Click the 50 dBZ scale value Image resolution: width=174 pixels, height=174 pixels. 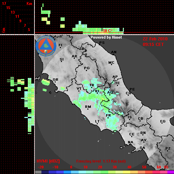click(x=144, y=167)
